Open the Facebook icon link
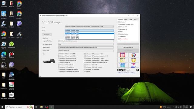The height and width of the screenshot is (109, 194). 119,70
